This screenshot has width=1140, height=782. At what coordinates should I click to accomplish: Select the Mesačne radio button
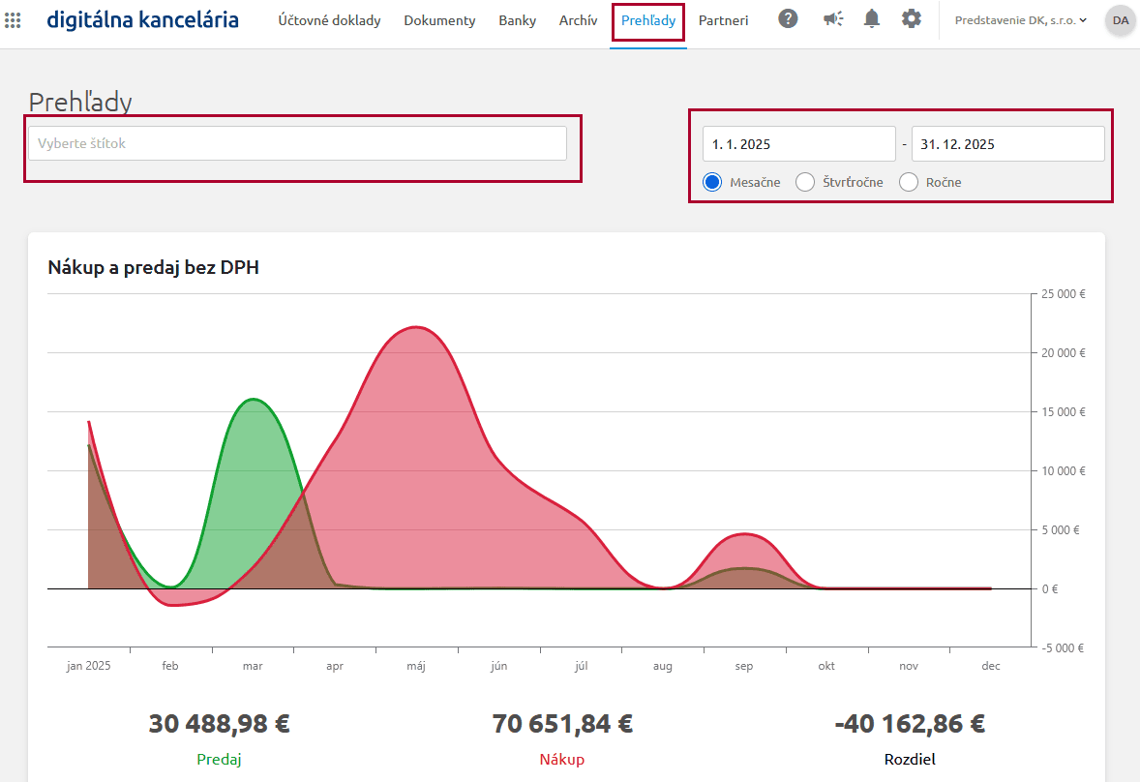click(713, 182)
